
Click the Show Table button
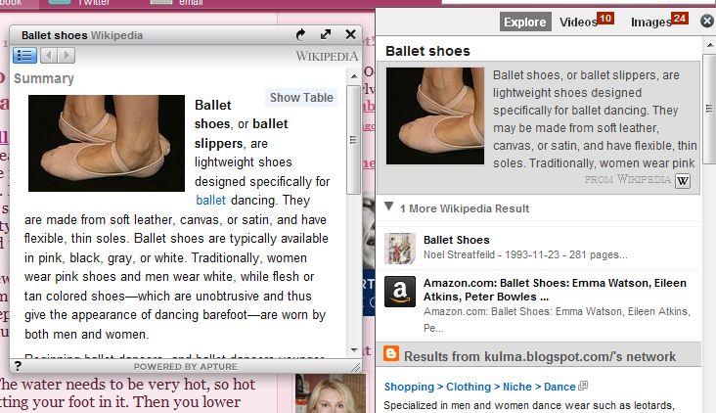[301, 97]
